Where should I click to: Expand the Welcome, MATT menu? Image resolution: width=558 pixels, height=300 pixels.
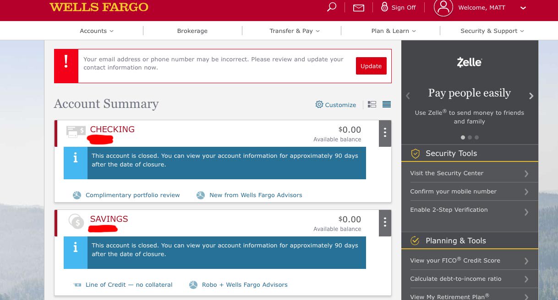click(x=523, y=8)
